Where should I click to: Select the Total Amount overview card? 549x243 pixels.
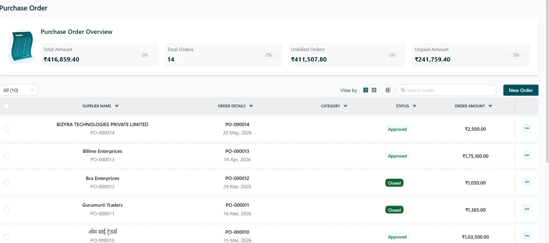coord(100,55)
